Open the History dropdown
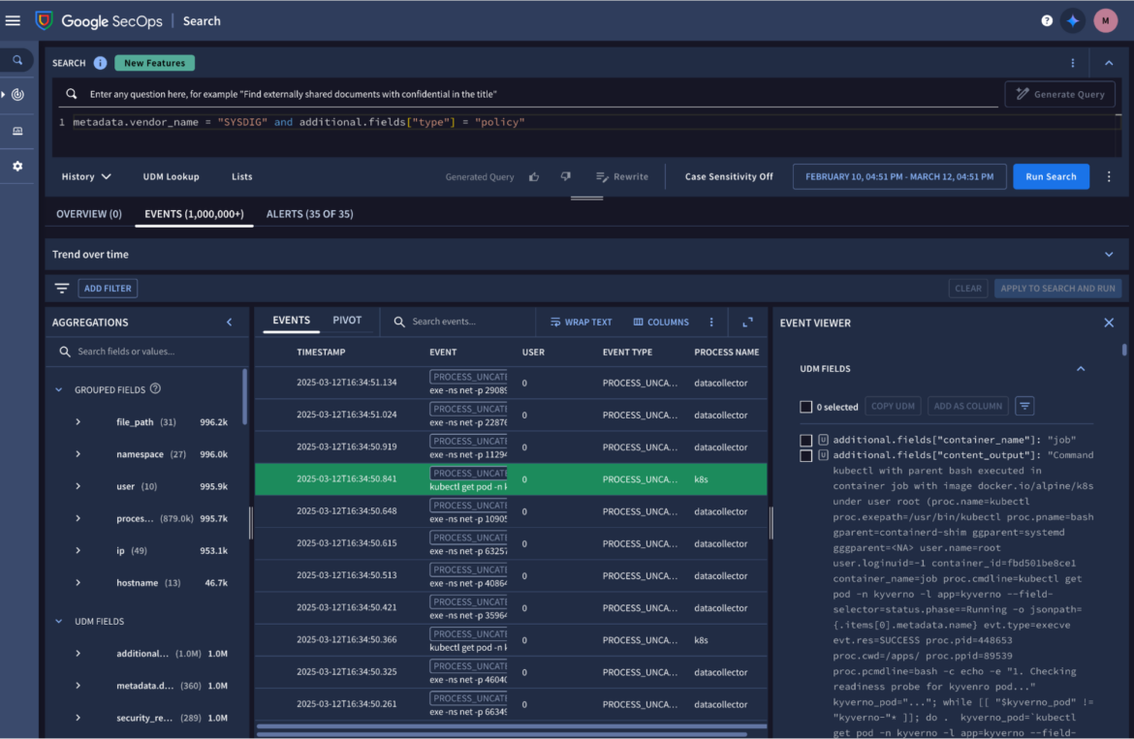Image resolution: width=1134 pixels, height=739 pixels. (x=86, y=176)
